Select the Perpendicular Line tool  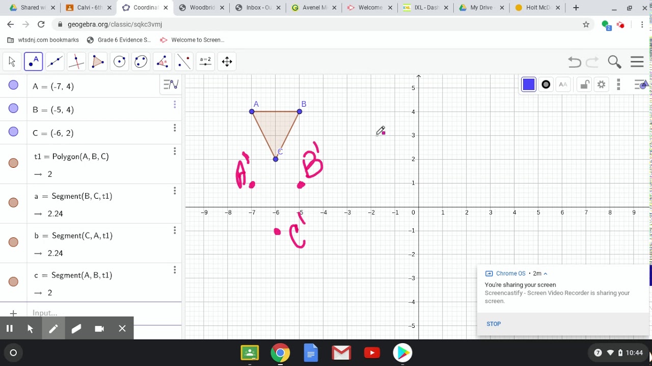click(76, 62)
